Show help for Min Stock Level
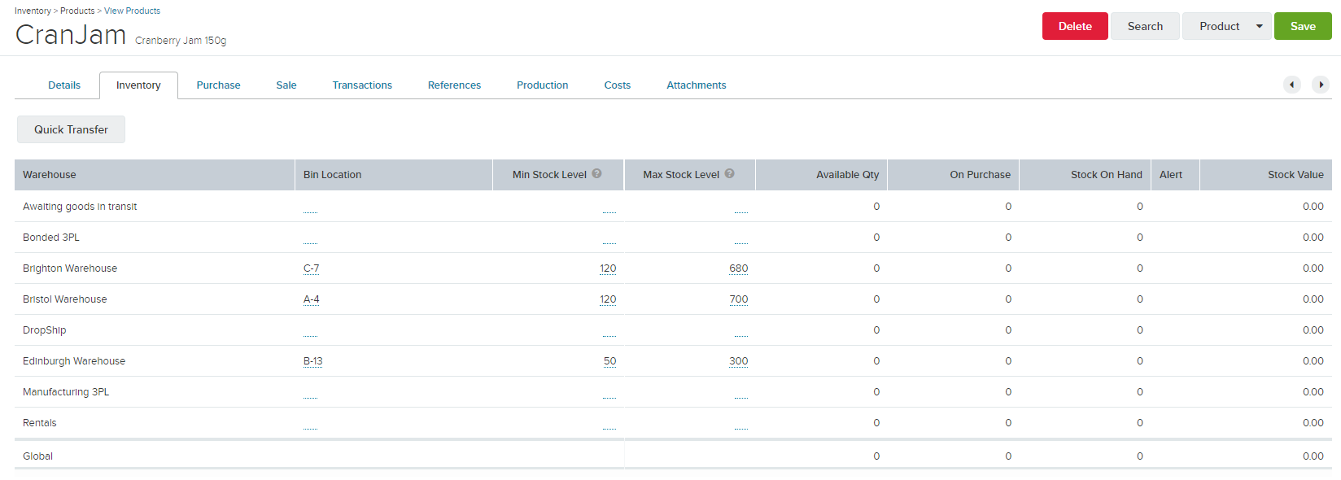This screenshot has width=1341, height=480. (x=596, y=174)
